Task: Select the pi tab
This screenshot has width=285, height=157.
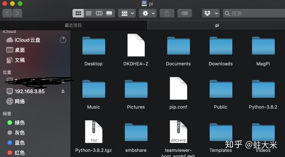Action: click(216, 25)
